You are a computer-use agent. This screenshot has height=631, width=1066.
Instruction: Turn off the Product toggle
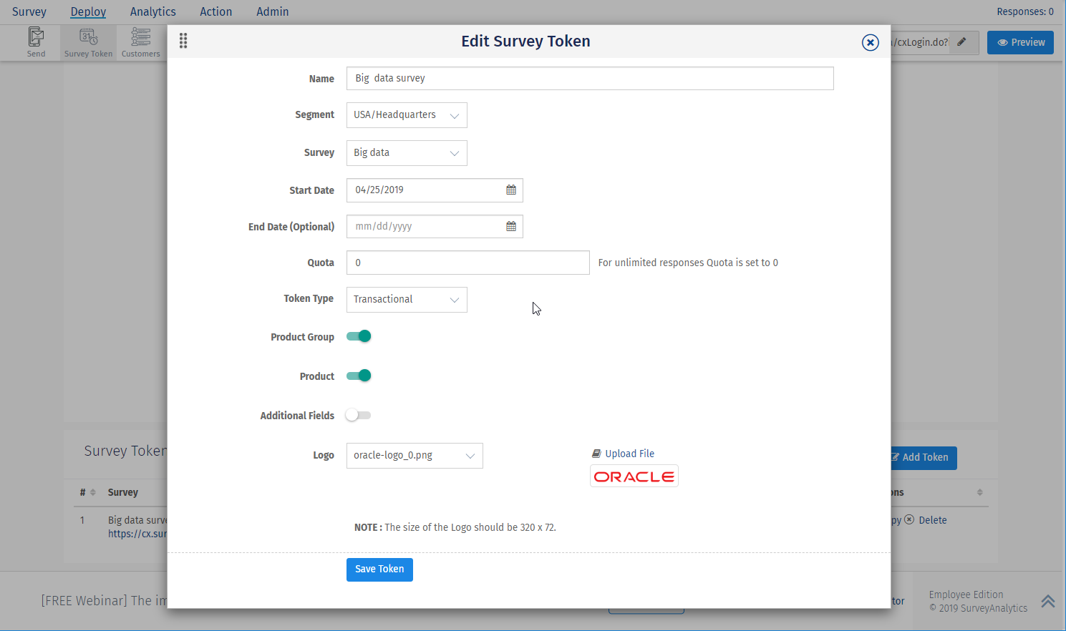point(358,375)
